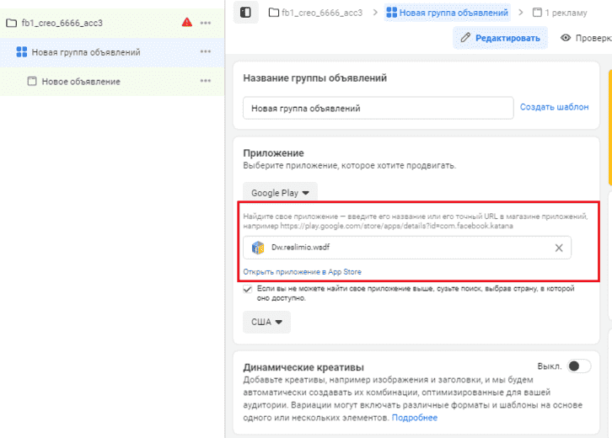Enable Динамические креативы switch
612x438 pixels.
pyautogui.click(x=579, y=366)
